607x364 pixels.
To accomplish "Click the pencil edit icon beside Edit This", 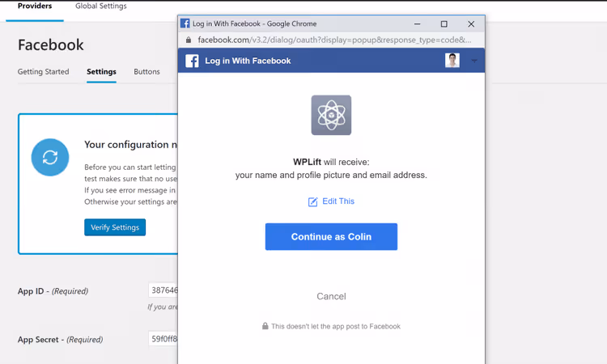I will [312, 201].
